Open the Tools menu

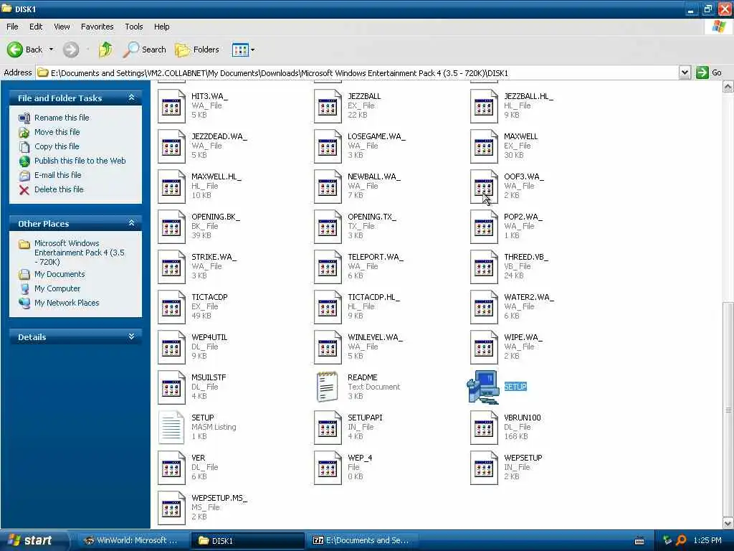click(x=133, y=27)
